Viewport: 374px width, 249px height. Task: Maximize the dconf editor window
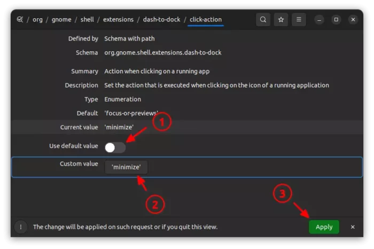coord(336,20)
